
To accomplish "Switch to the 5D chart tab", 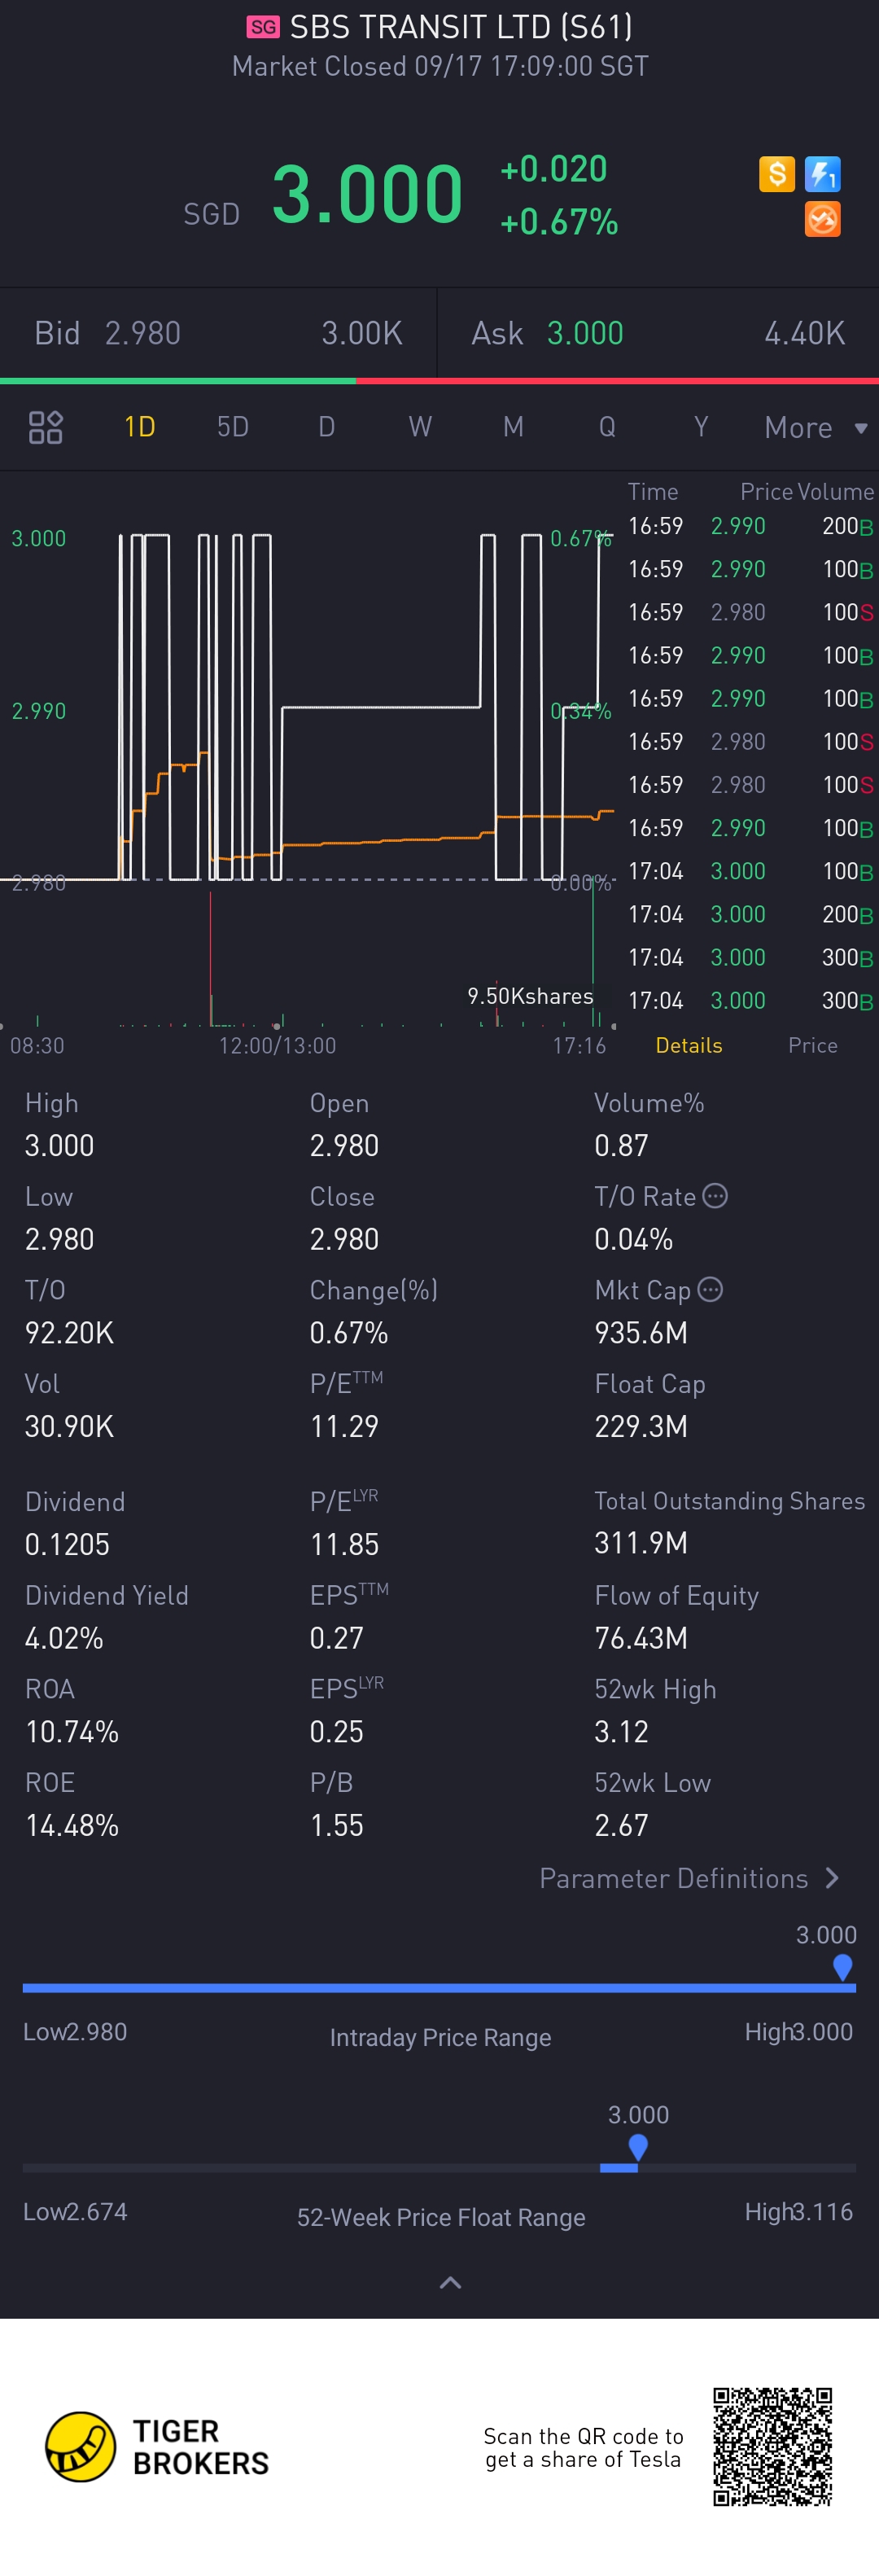I will 233,427.
